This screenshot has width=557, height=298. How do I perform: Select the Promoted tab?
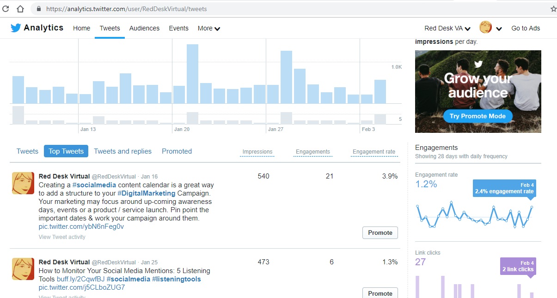(x=177, y=151)
